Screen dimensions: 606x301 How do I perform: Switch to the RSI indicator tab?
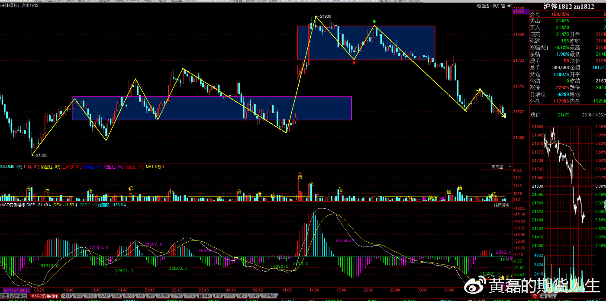[78, 296]
